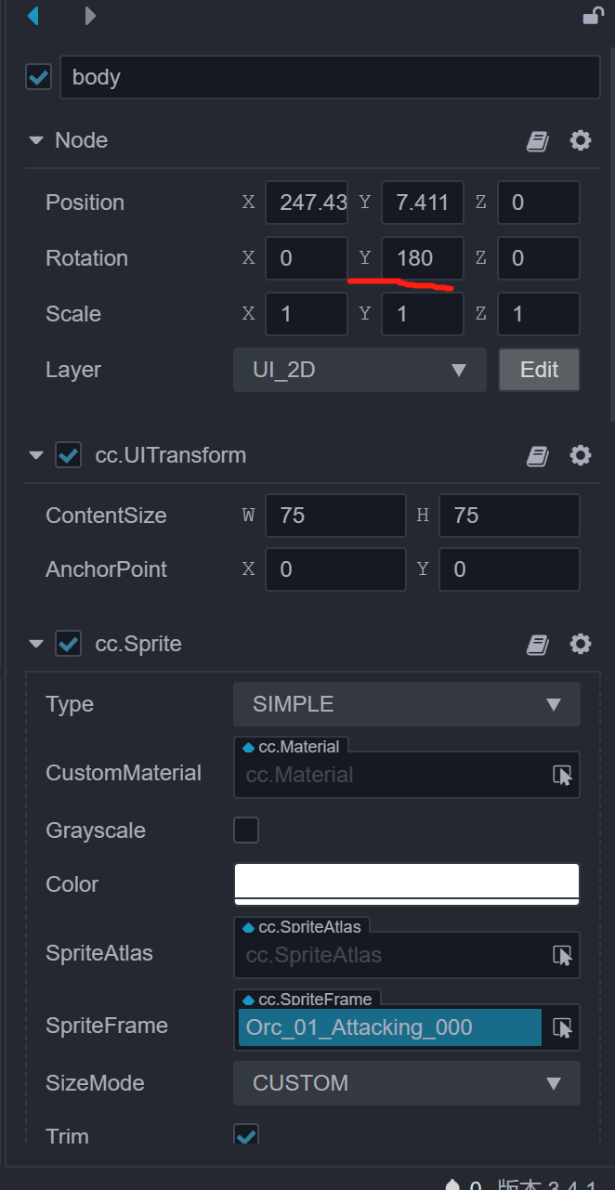Disable the cc.Sprite component checkbox
The height and width of the screenshot is (1190, 615).
(68, 644)
